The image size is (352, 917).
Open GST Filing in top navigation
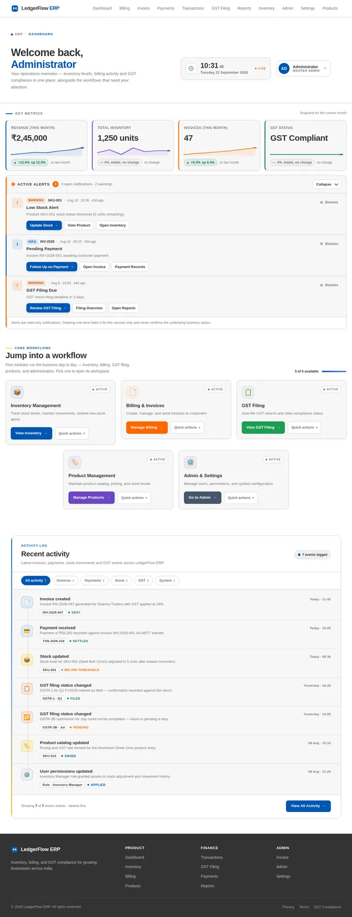coord(221,8)
